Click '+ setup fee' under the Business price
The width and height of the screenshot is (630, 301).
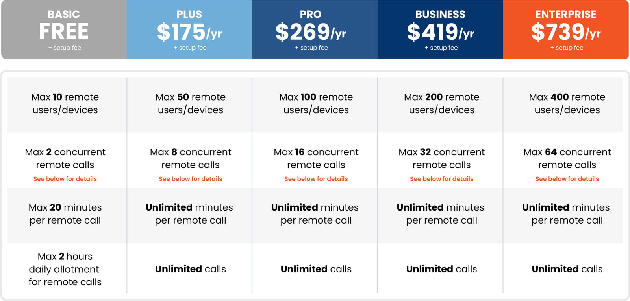[441, 48]
